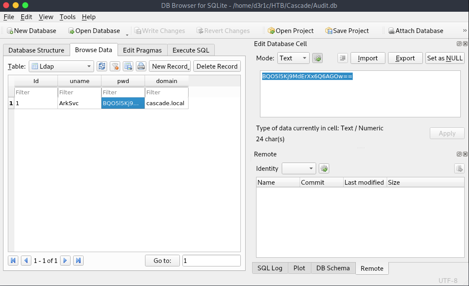Viewport: 469px width, 286px height.
Task: Open the File menu
Action: pos(9,17)
